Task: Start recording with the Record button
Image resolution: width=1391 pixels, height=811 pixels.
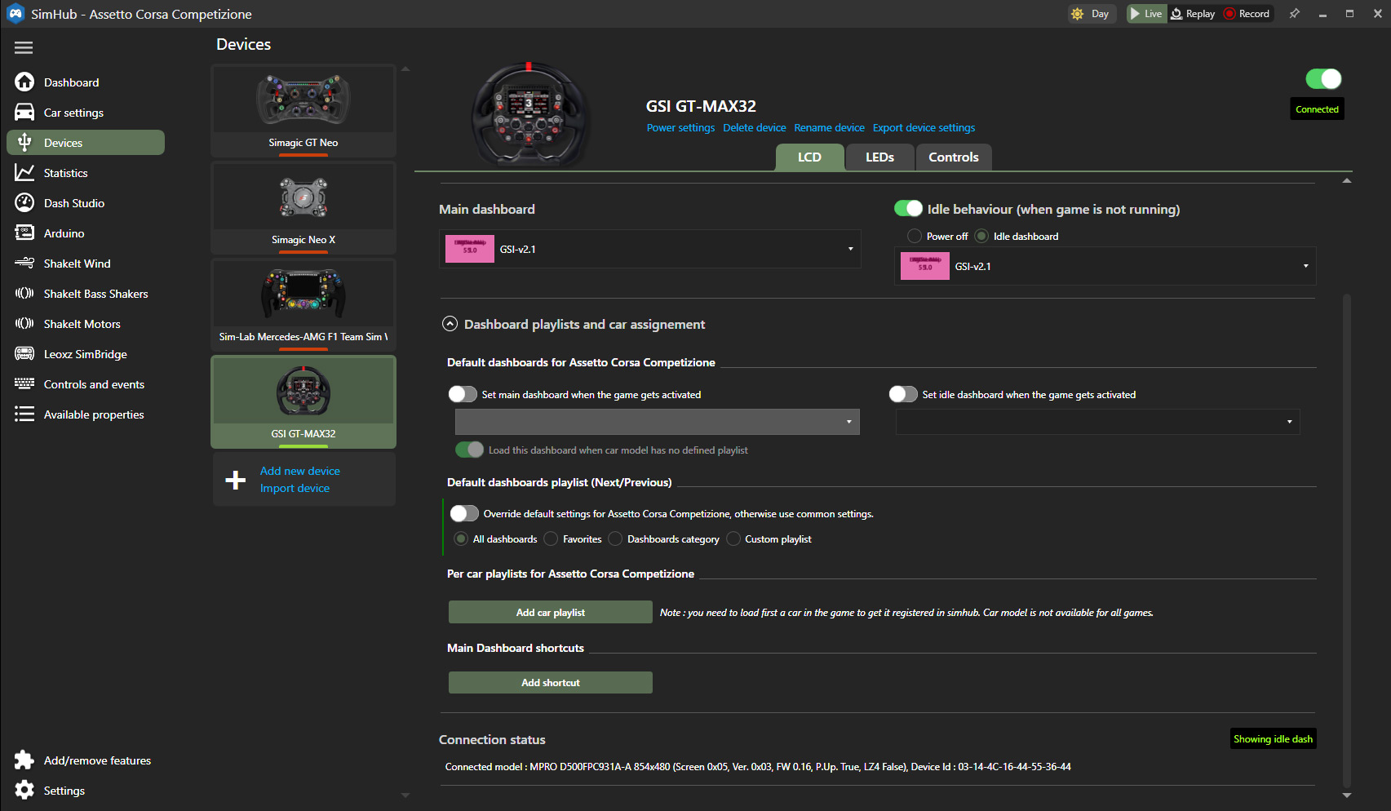Action: pyautogui.click(x=1246, y=14)
